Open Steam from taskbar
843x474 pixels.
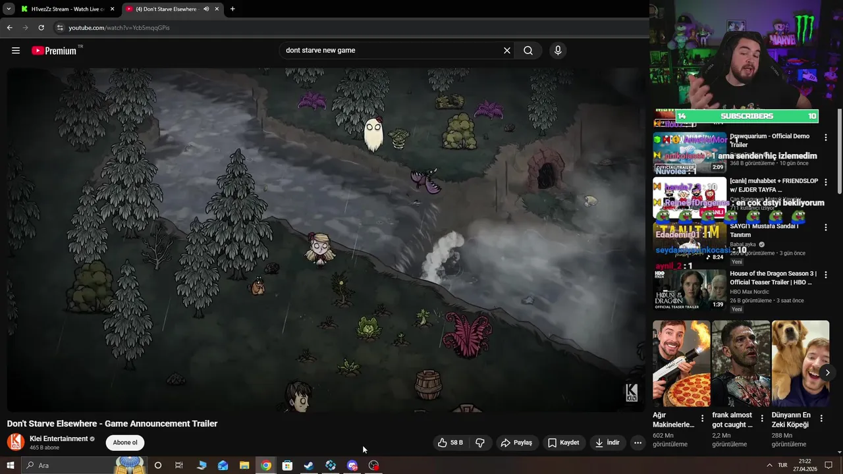point(309,465)
